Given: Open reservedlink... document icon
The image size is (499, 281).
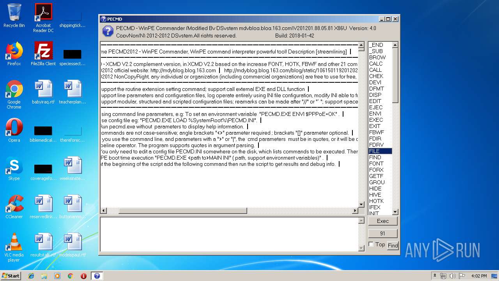Looking at the screenshot, I should [x=43, y=207].
